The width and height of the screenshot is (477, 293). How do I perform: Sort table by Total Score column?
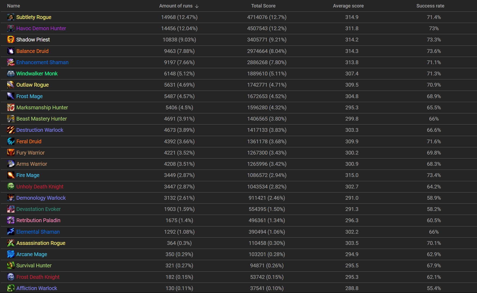(263, 6)
